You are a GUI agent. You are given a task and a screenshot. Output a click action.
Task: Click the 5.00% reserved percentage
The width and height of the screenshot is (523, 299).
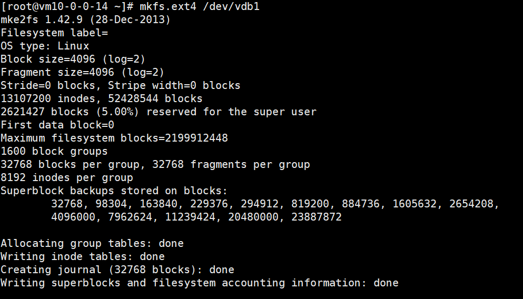pos(117,112)
